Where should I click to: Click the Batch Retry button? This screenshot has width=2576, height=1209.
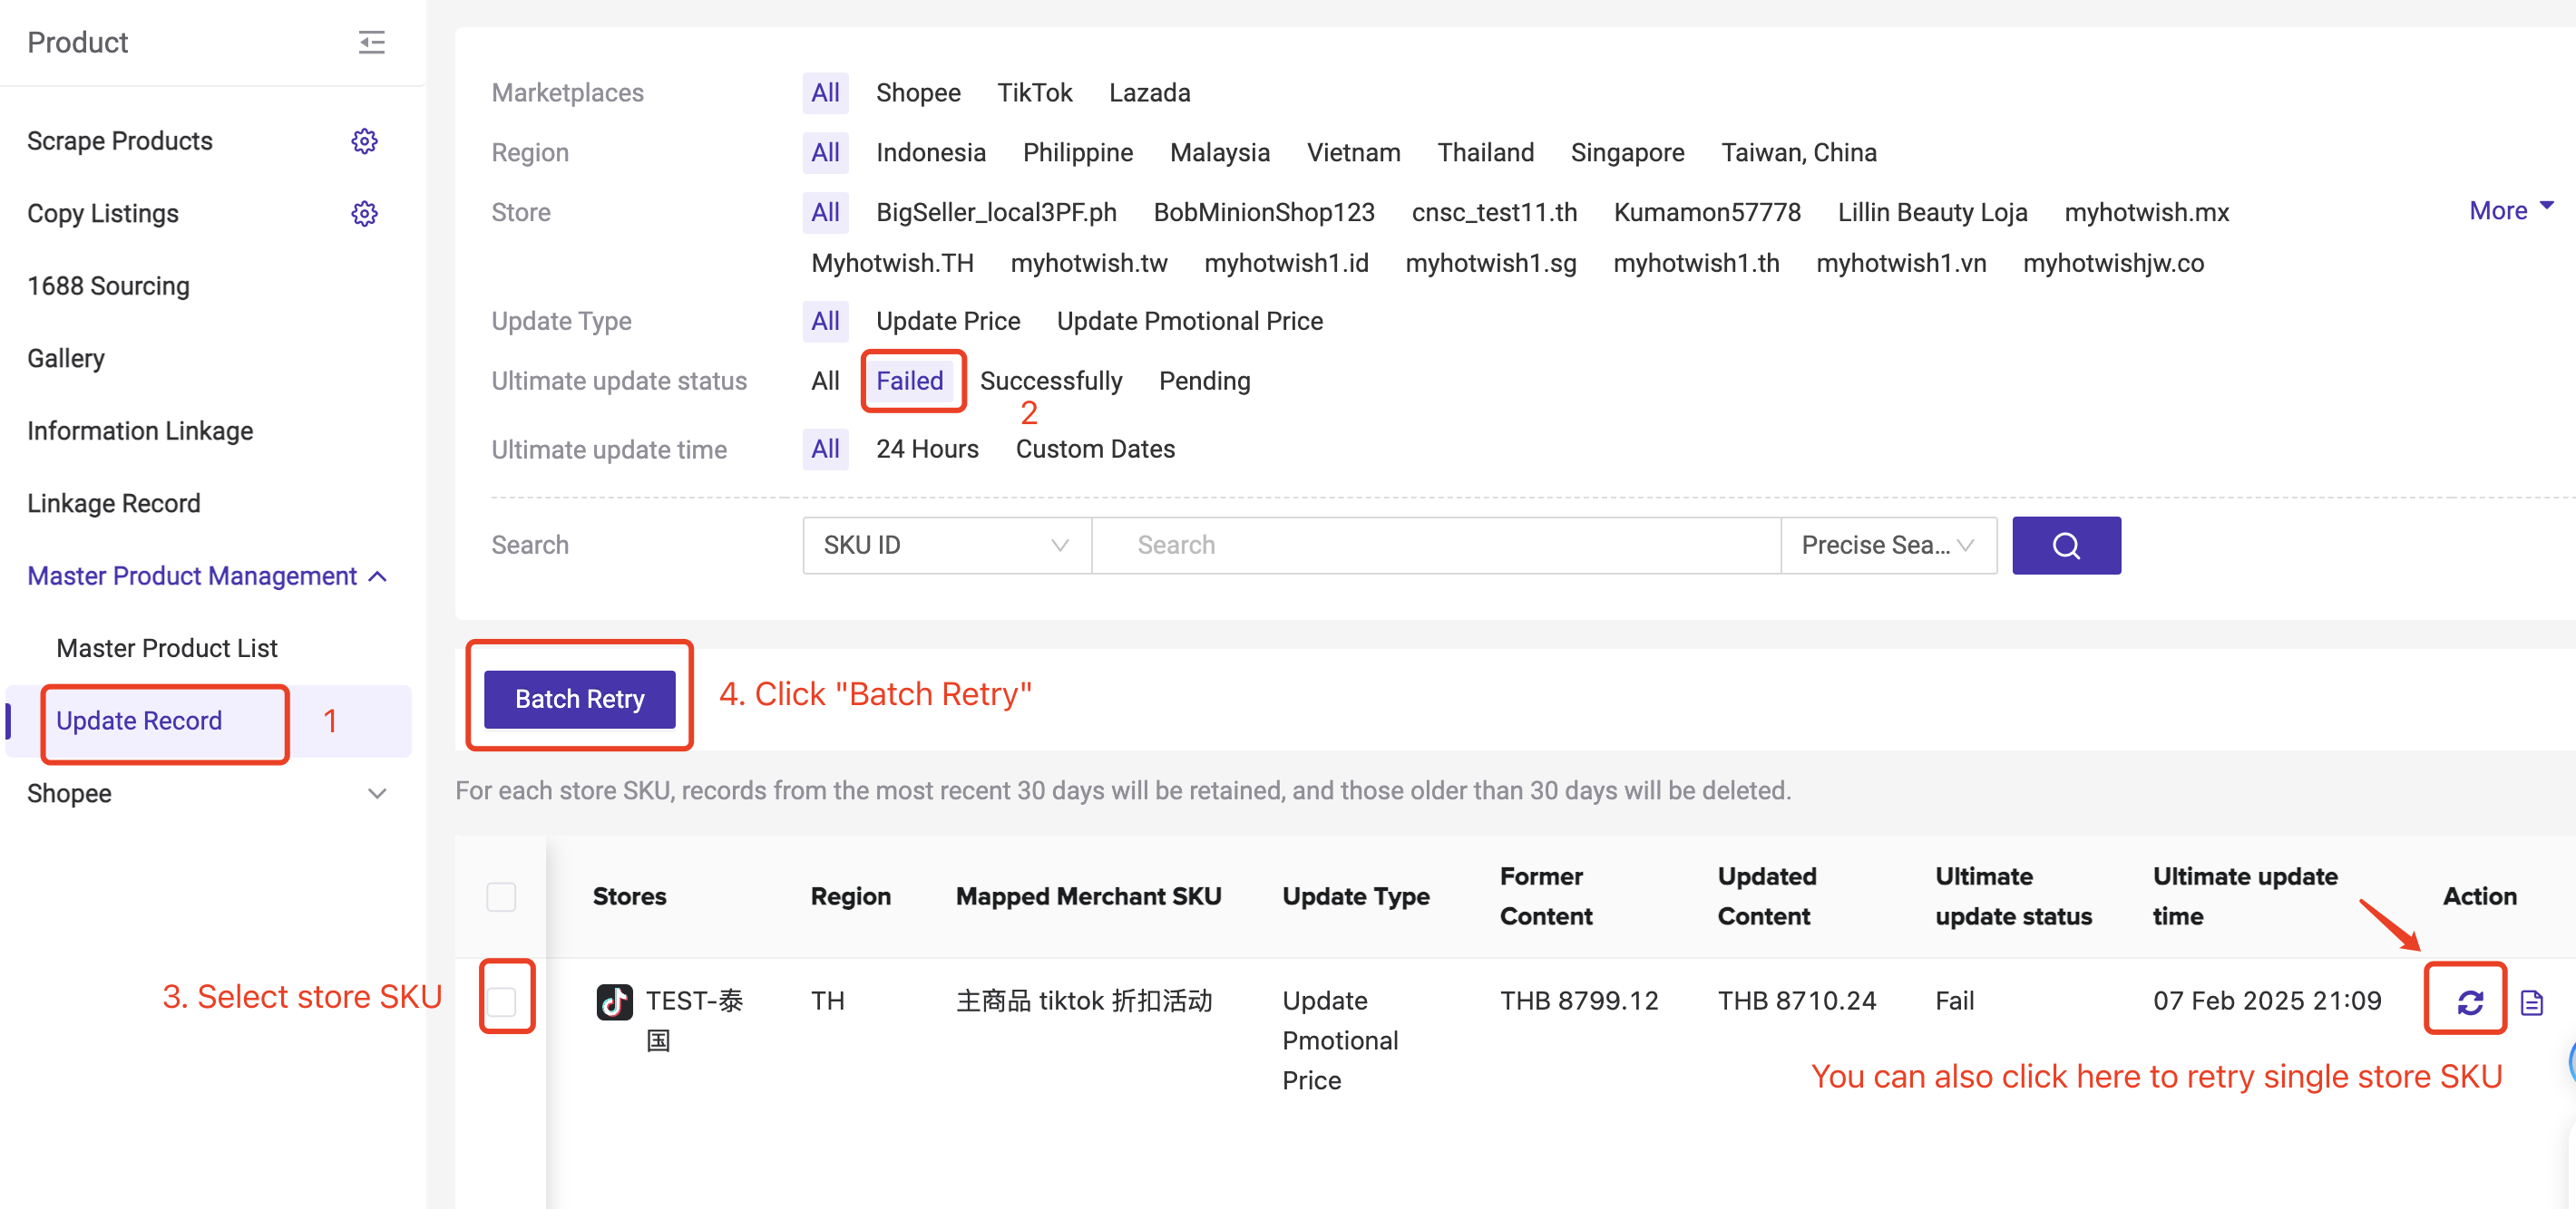[x=579, y=699]
